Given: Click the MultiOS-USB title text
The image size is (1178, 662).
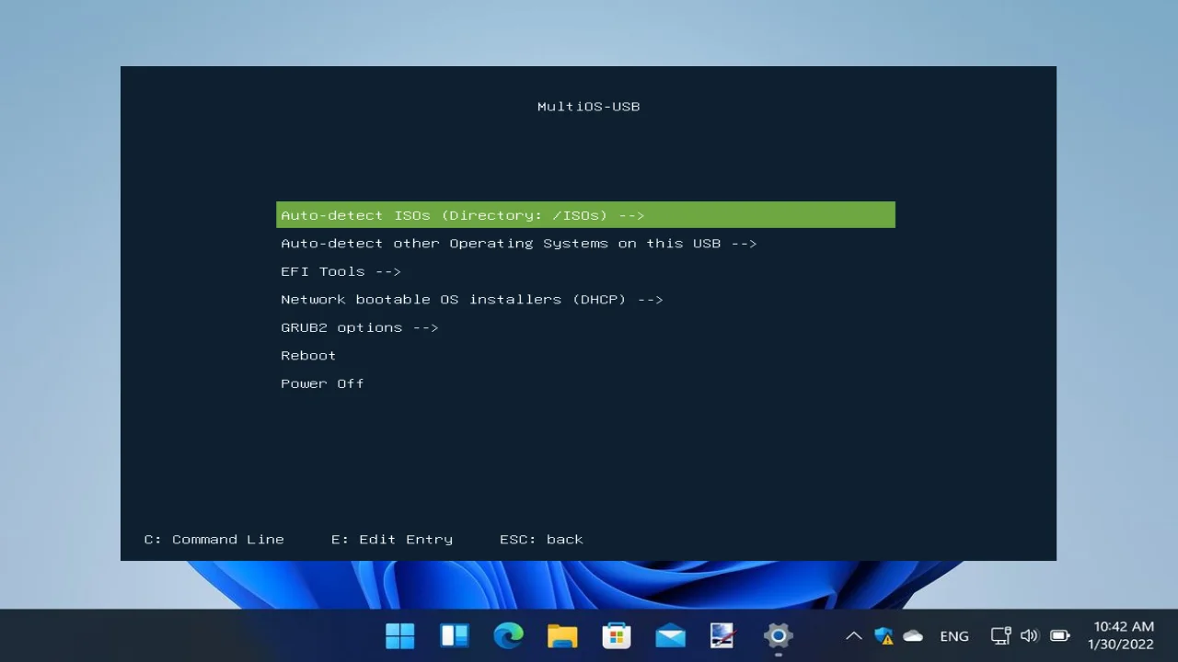Looking at the screenshot, I should (588, 107).
